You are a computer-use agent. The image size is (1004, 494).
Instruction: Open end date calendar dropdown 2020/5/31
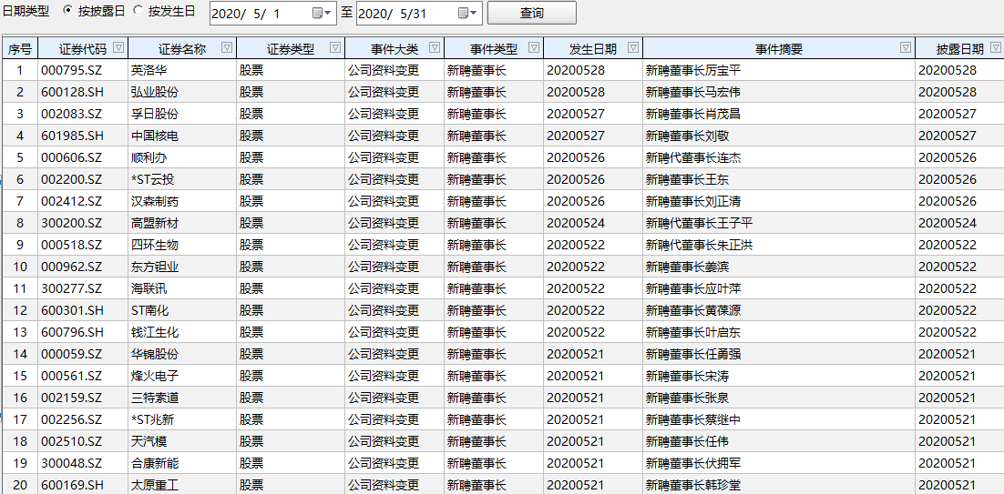pyautogui.click(x=468, y=13)
